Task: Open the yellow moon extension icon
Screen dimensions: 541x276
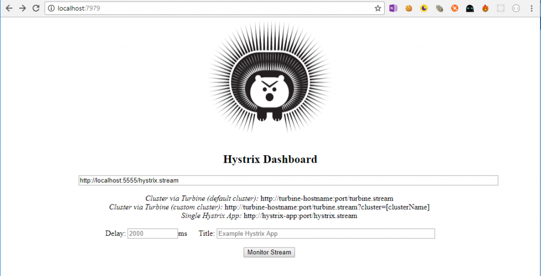Action: coord(424,8)
